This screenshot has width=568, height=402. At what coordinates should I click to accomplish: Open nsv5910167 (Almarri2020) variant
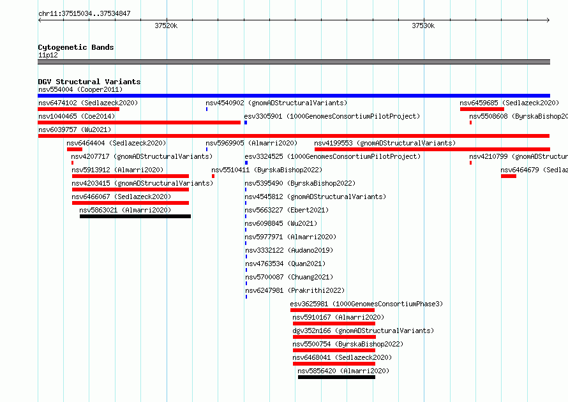tap(338, 317)
